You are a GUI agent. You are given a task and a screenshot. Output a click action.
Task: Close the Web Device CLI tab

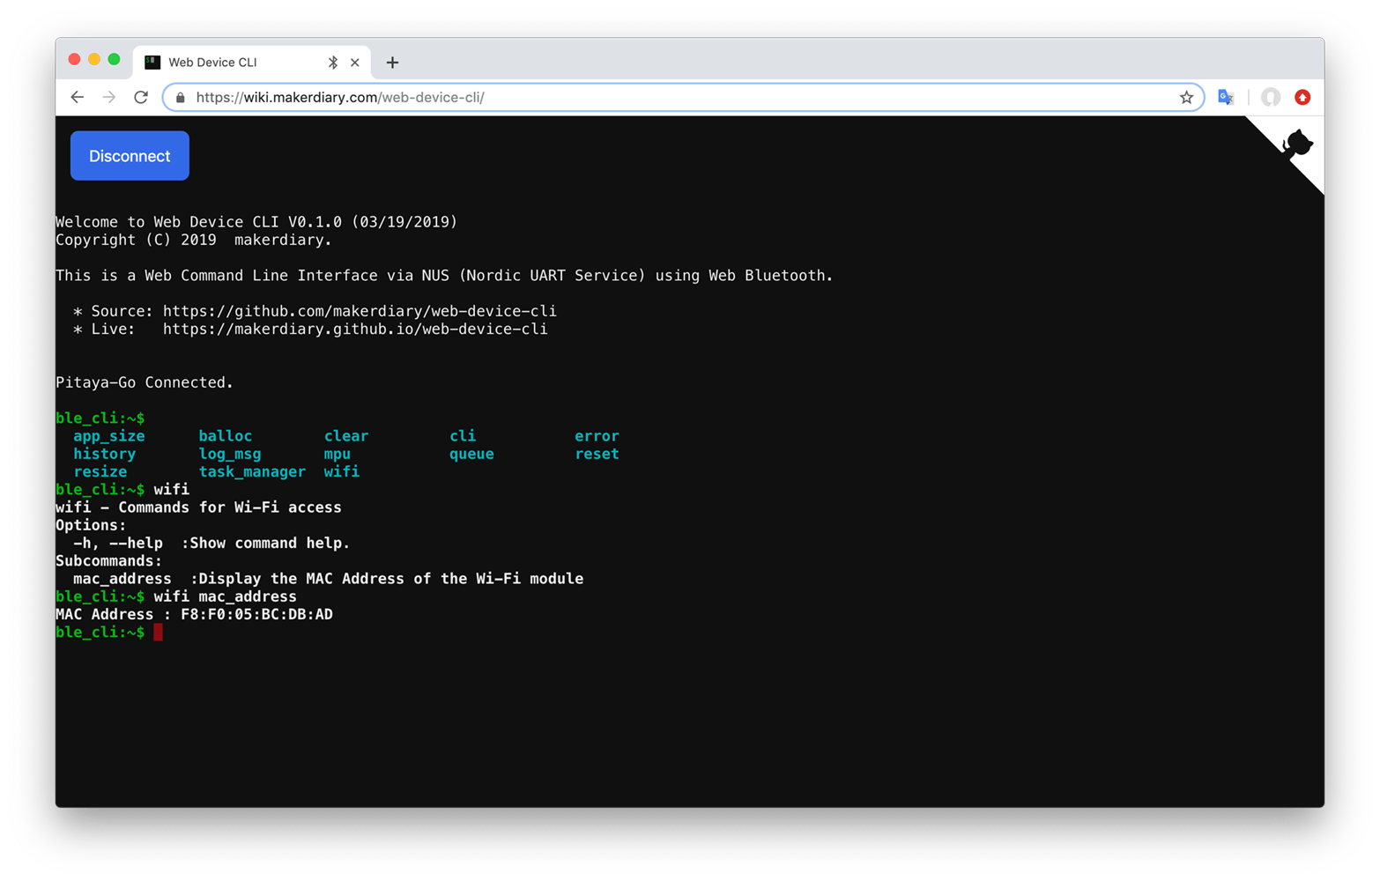(x=355, y=63)
